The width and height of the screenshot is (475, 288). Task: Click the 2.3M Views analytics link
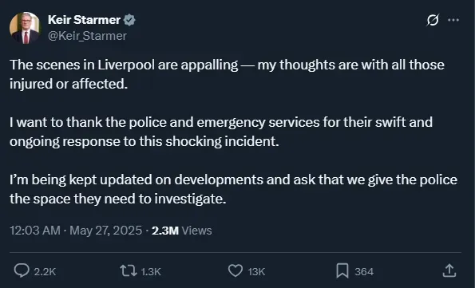pos(181,231)
